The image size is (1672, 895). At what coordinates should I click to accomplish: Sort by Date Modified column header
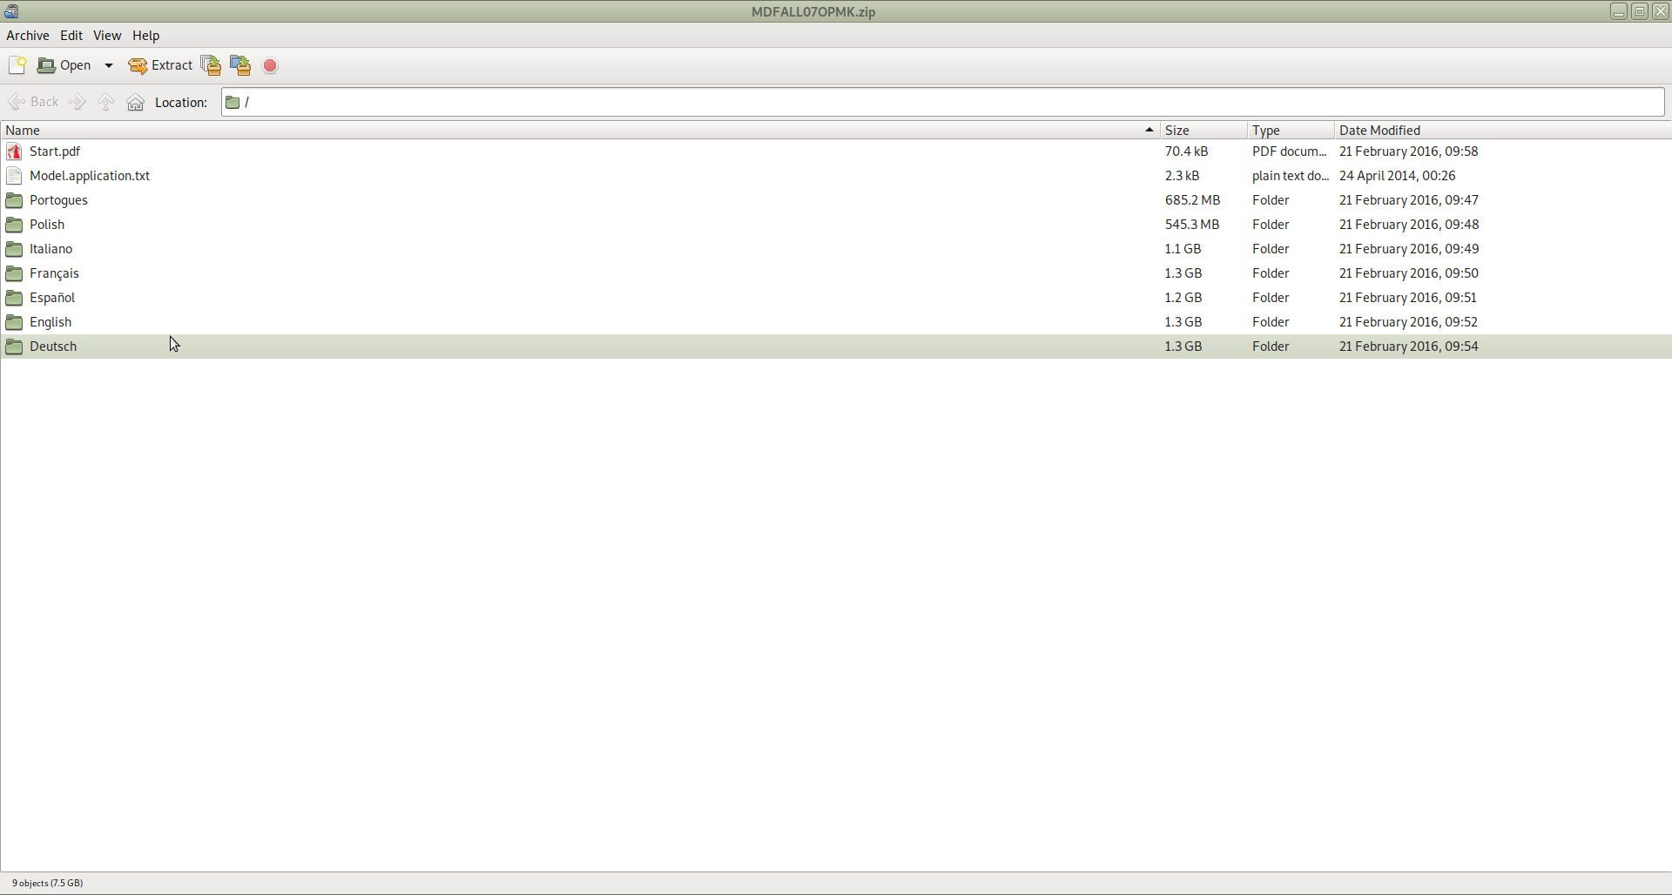[x=1502, y=131]
